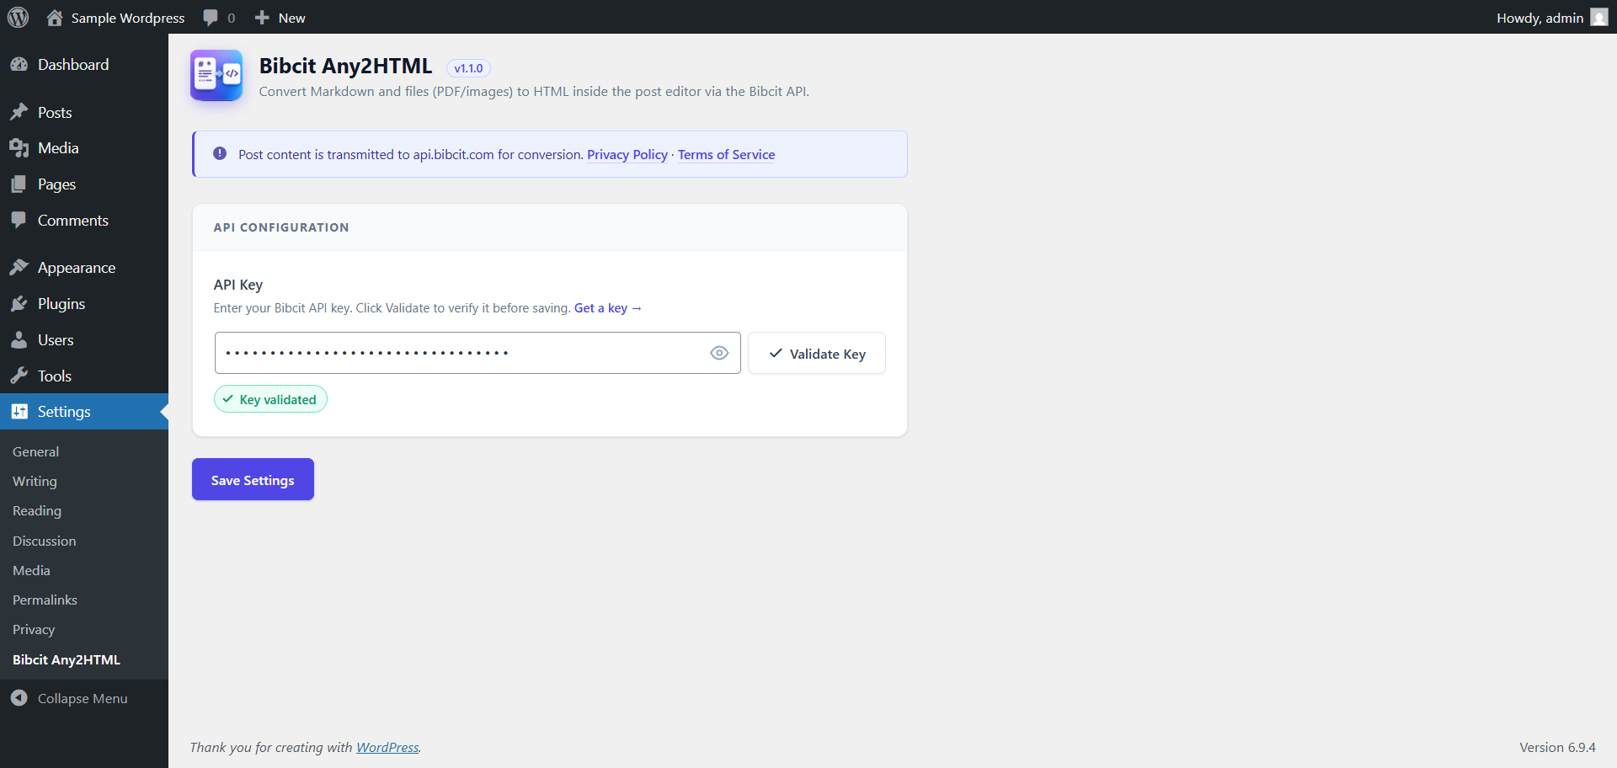The width and height of the screenshot is (1617, 768).
Task: Click the Bibcit Any2HTML plugin logo
Action: click(216, 75)
